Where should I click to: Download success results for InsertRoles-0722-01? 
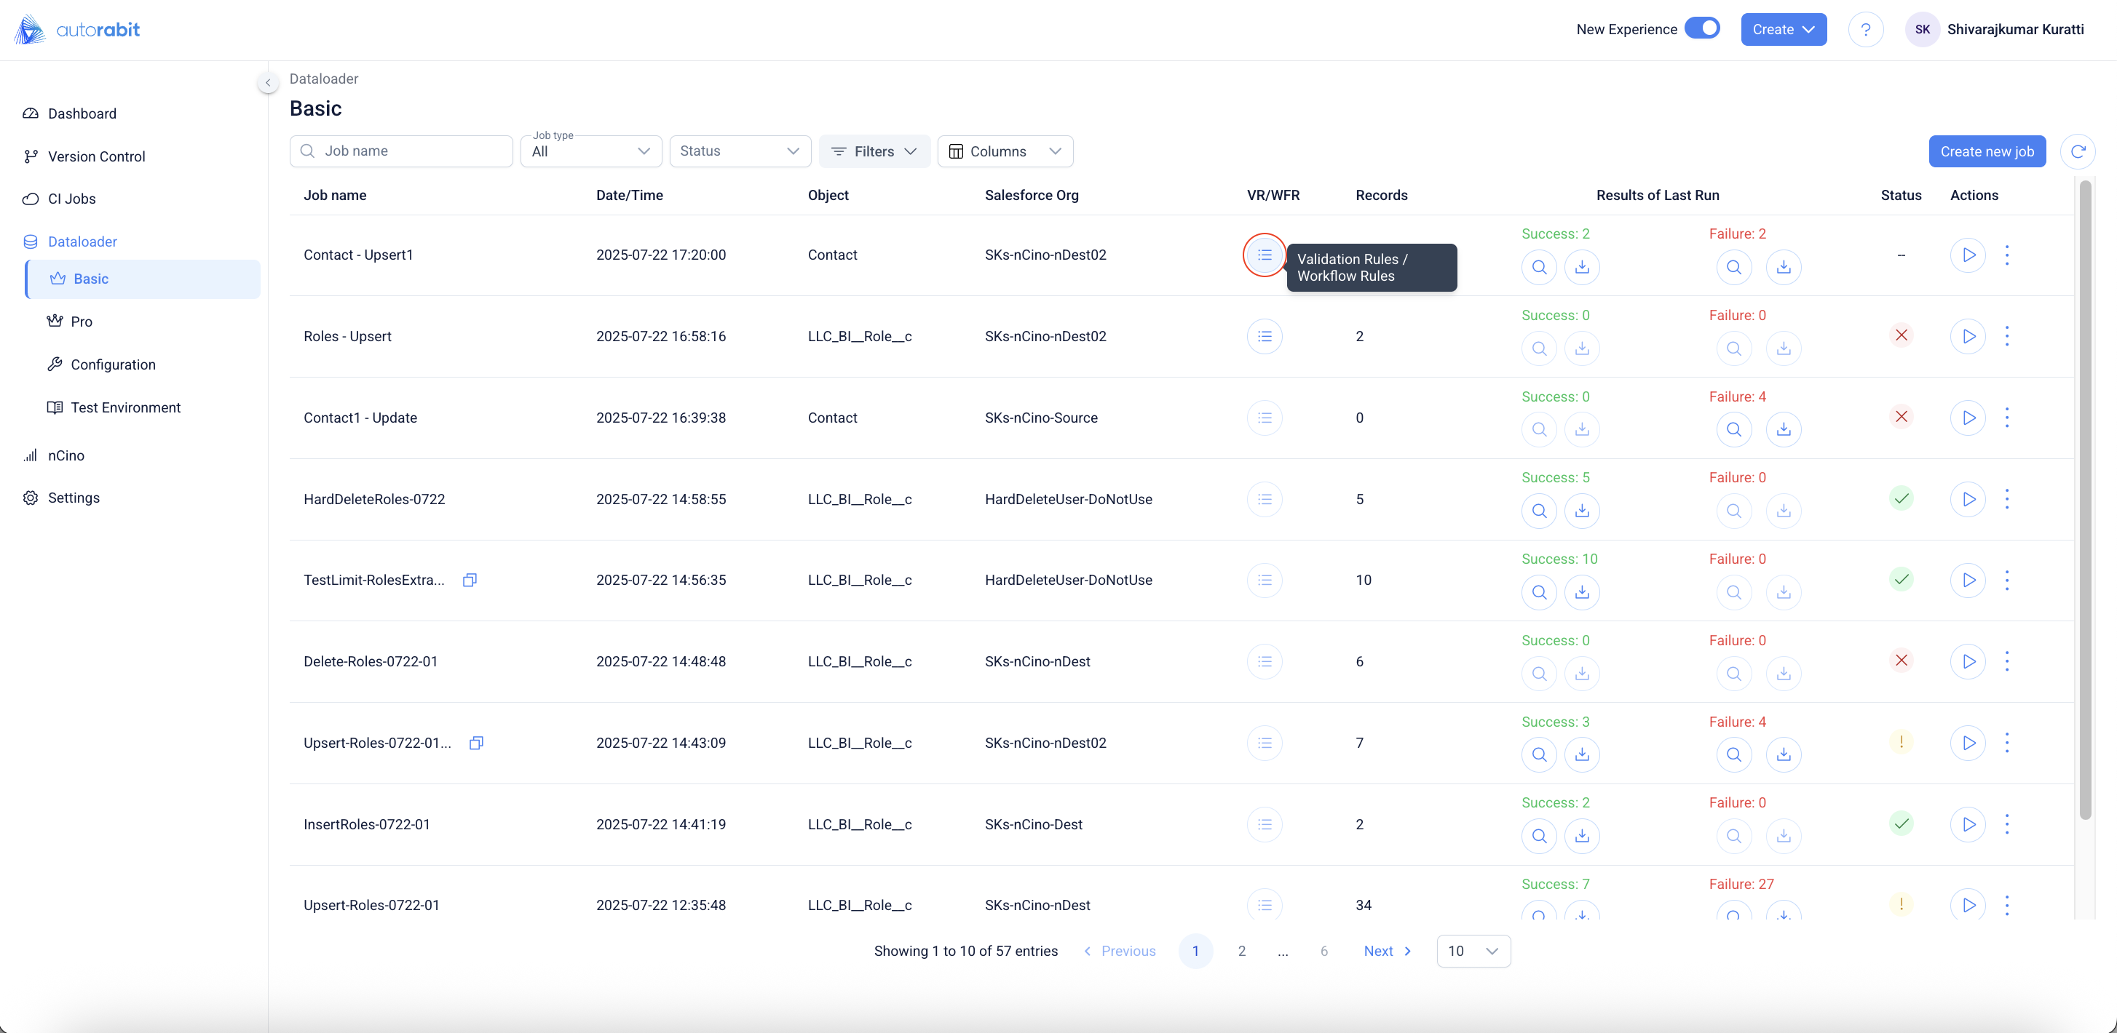coord(1581,836)
